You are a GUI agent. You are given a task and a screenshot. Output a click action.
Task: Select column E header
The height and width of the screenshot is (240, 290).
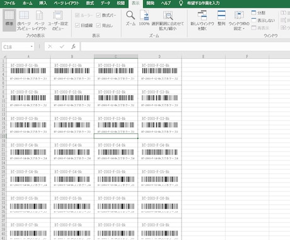pos(204,56)
